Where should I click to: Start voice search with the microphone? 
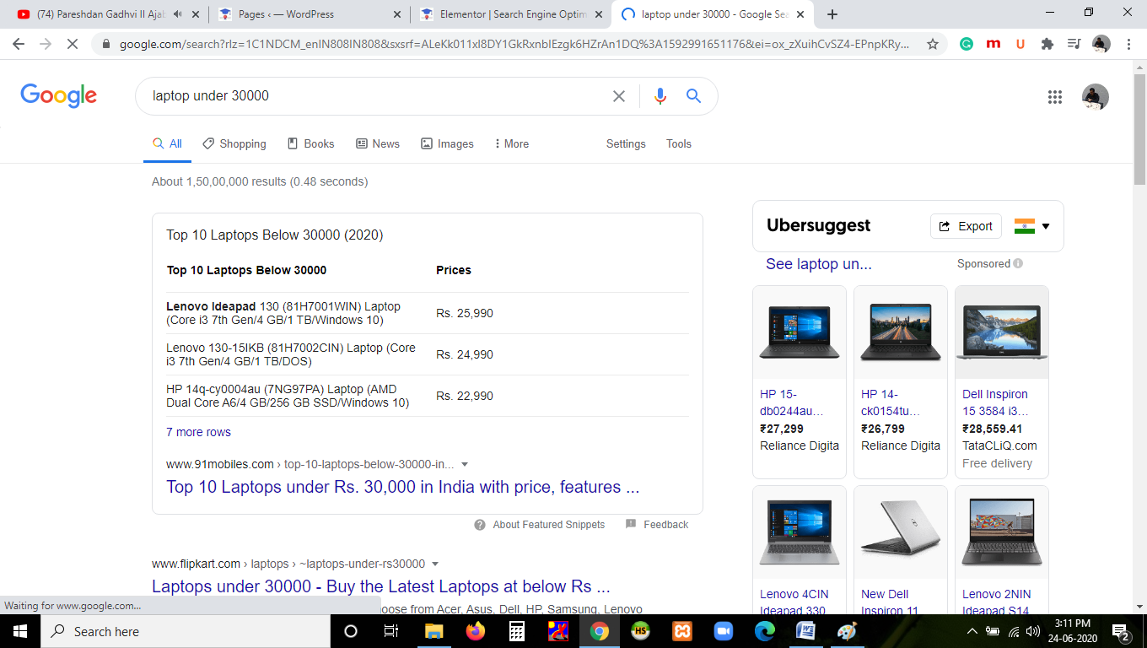click(660, 96)
